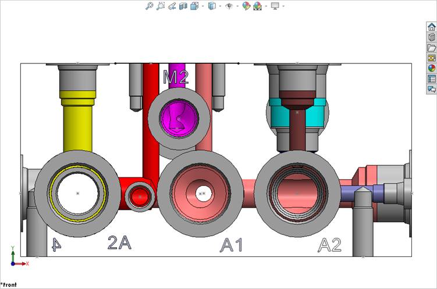Click the Apply Scene icon
This screenshot has height=289, width=437.
257,6
